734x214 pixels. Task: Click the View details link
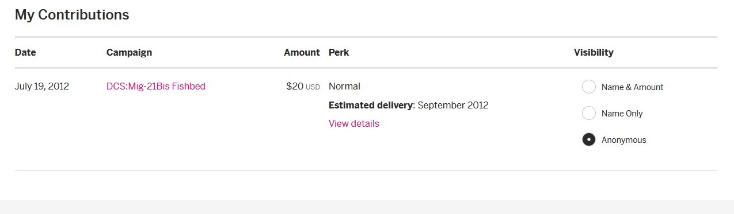click(x=354, y=123)
